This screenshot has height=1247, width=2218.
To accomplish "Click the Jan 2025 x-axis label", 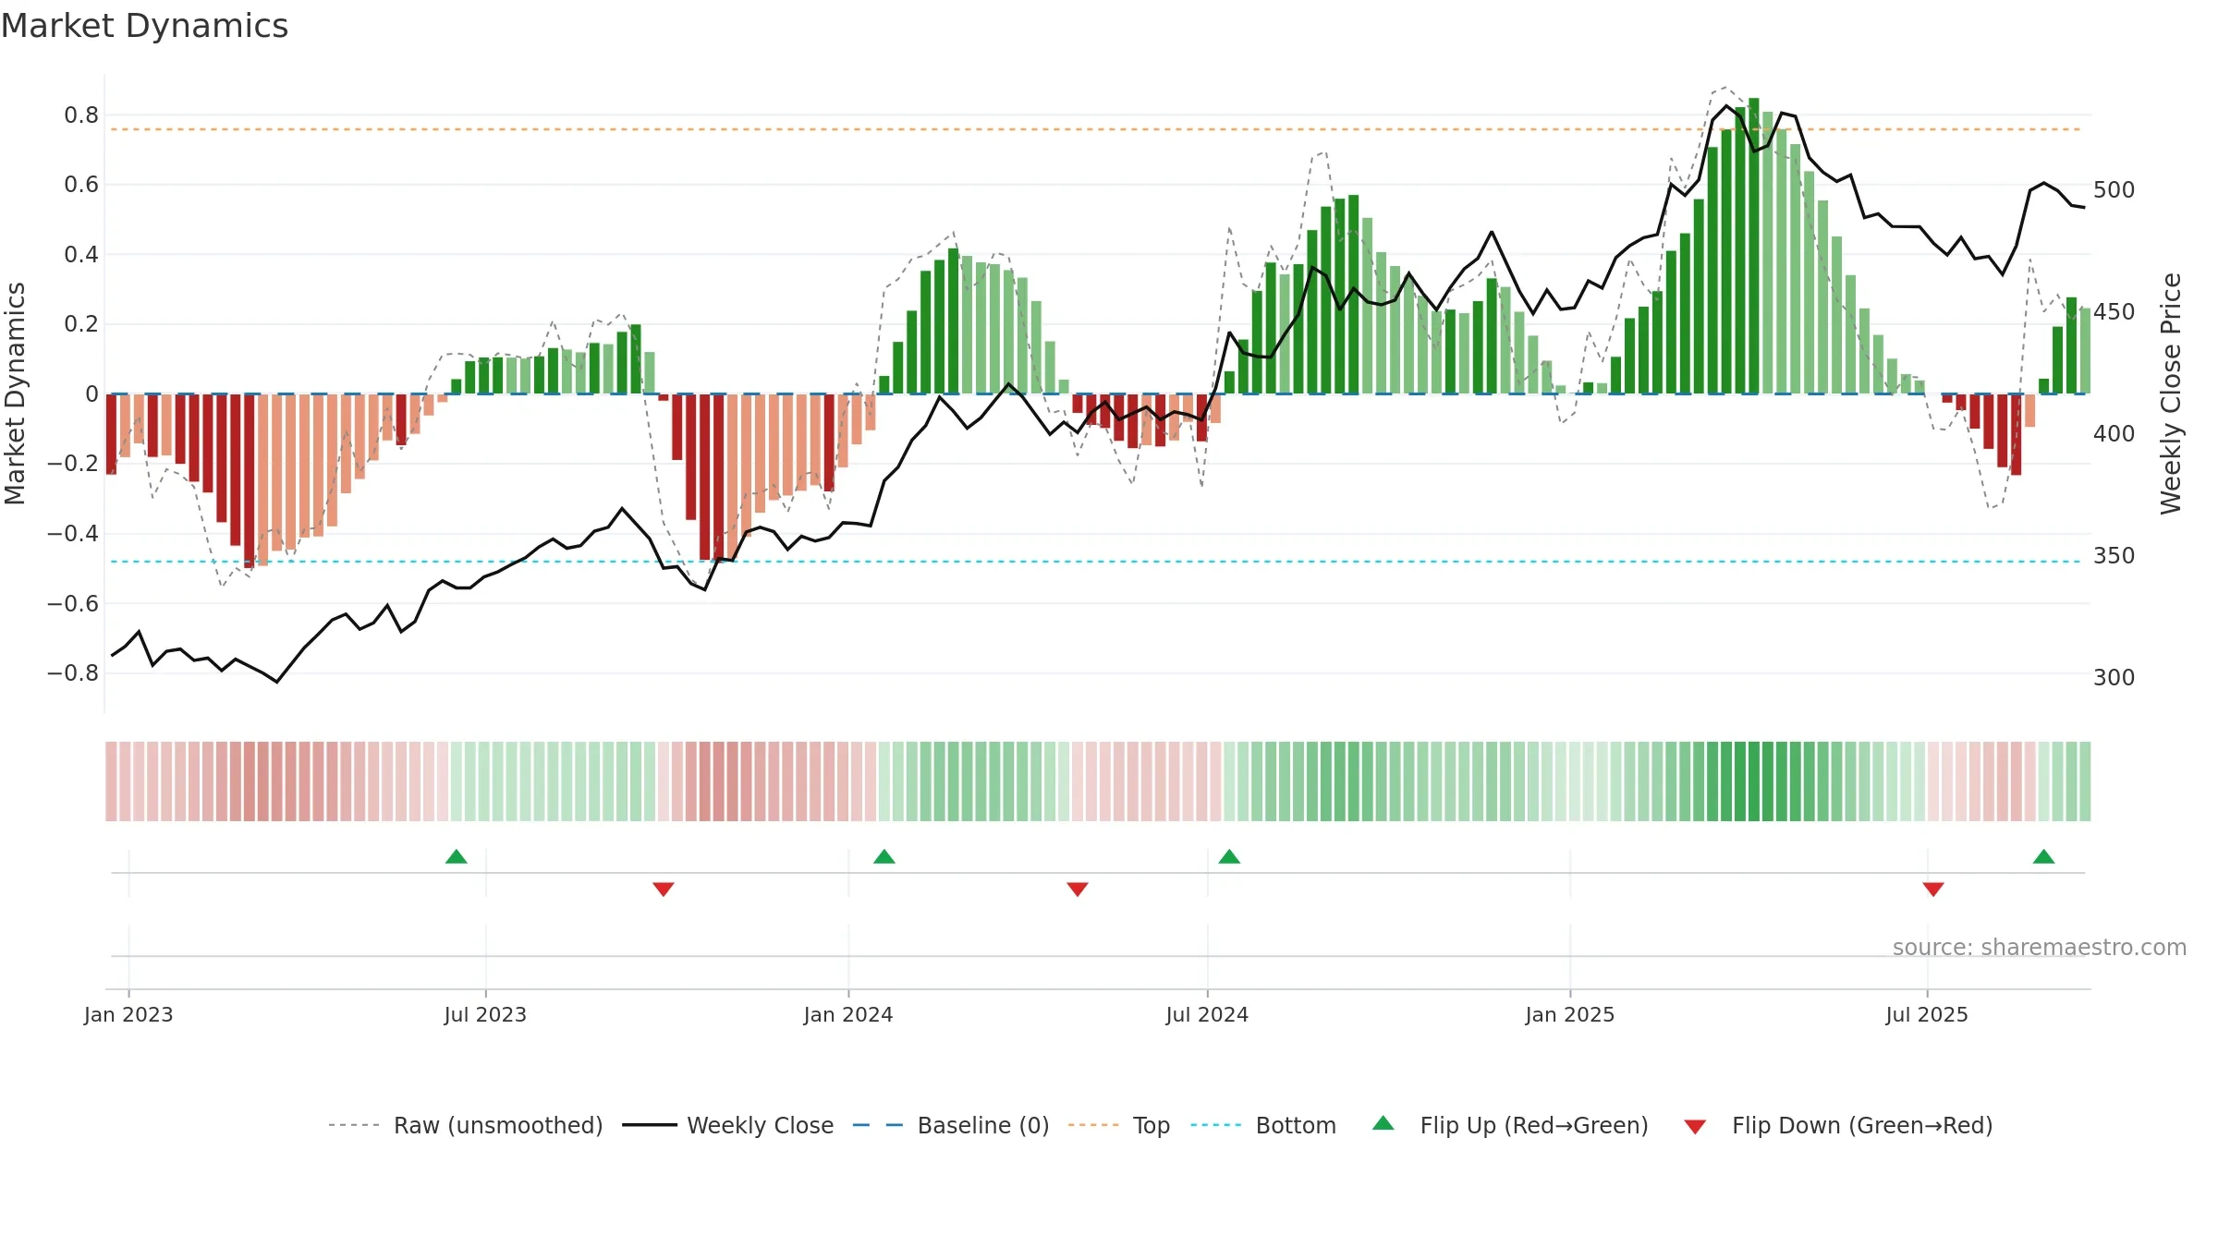I will click(x=1570, y=1014).
